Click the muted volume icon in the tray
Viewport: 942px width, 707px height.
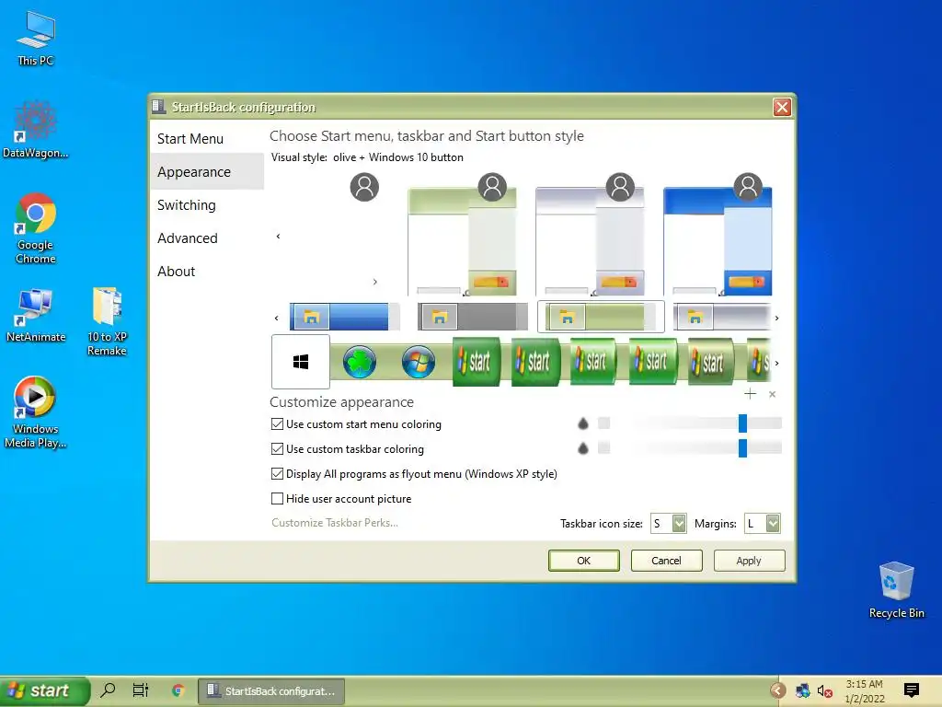825,691
